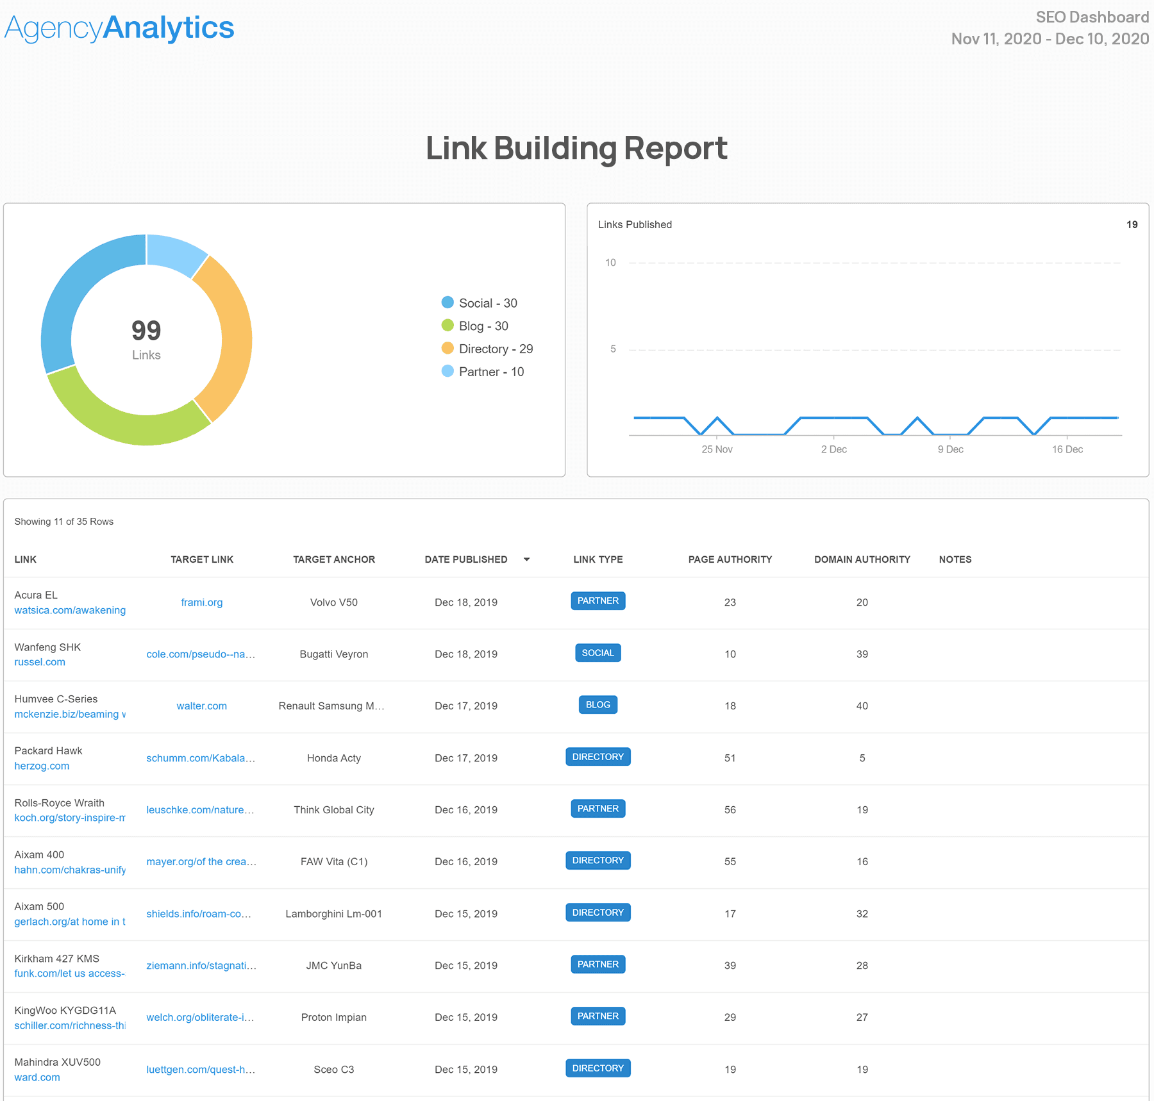Viewport: 1154px width, 1101px height.
Task: Sort table by Domain Authority column
Action: pos(862,559)
